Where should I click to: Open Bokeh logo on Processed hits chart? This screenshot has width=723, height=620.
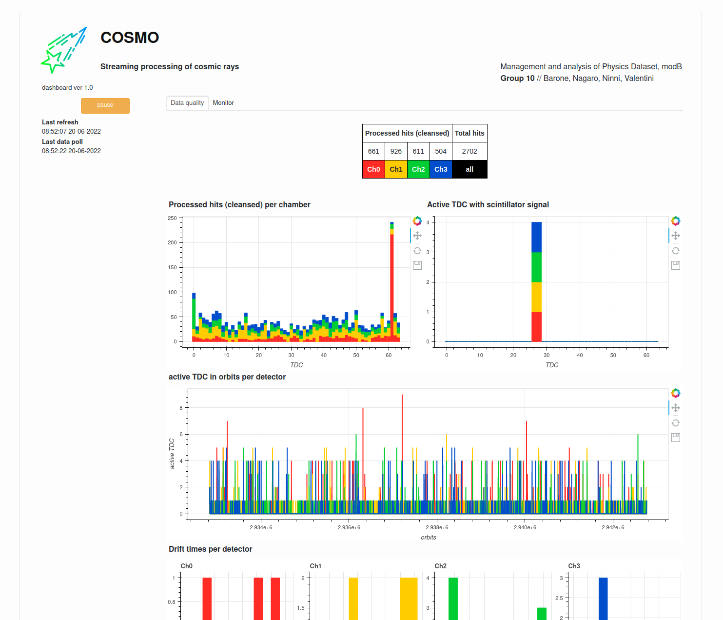point(417,221)
